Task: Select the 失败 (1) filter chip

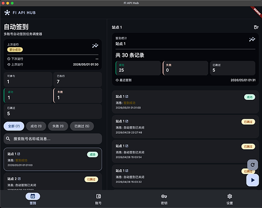Action: [x=58, y=126]
